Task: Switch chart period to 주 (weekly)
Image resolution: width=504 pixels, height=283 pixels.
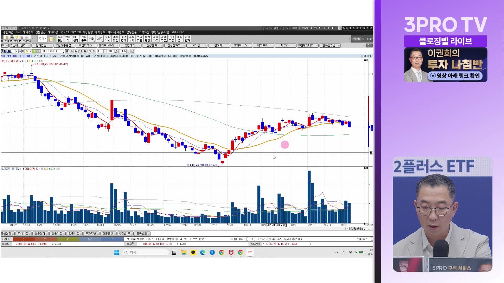Action: click(x=72, y=51)
